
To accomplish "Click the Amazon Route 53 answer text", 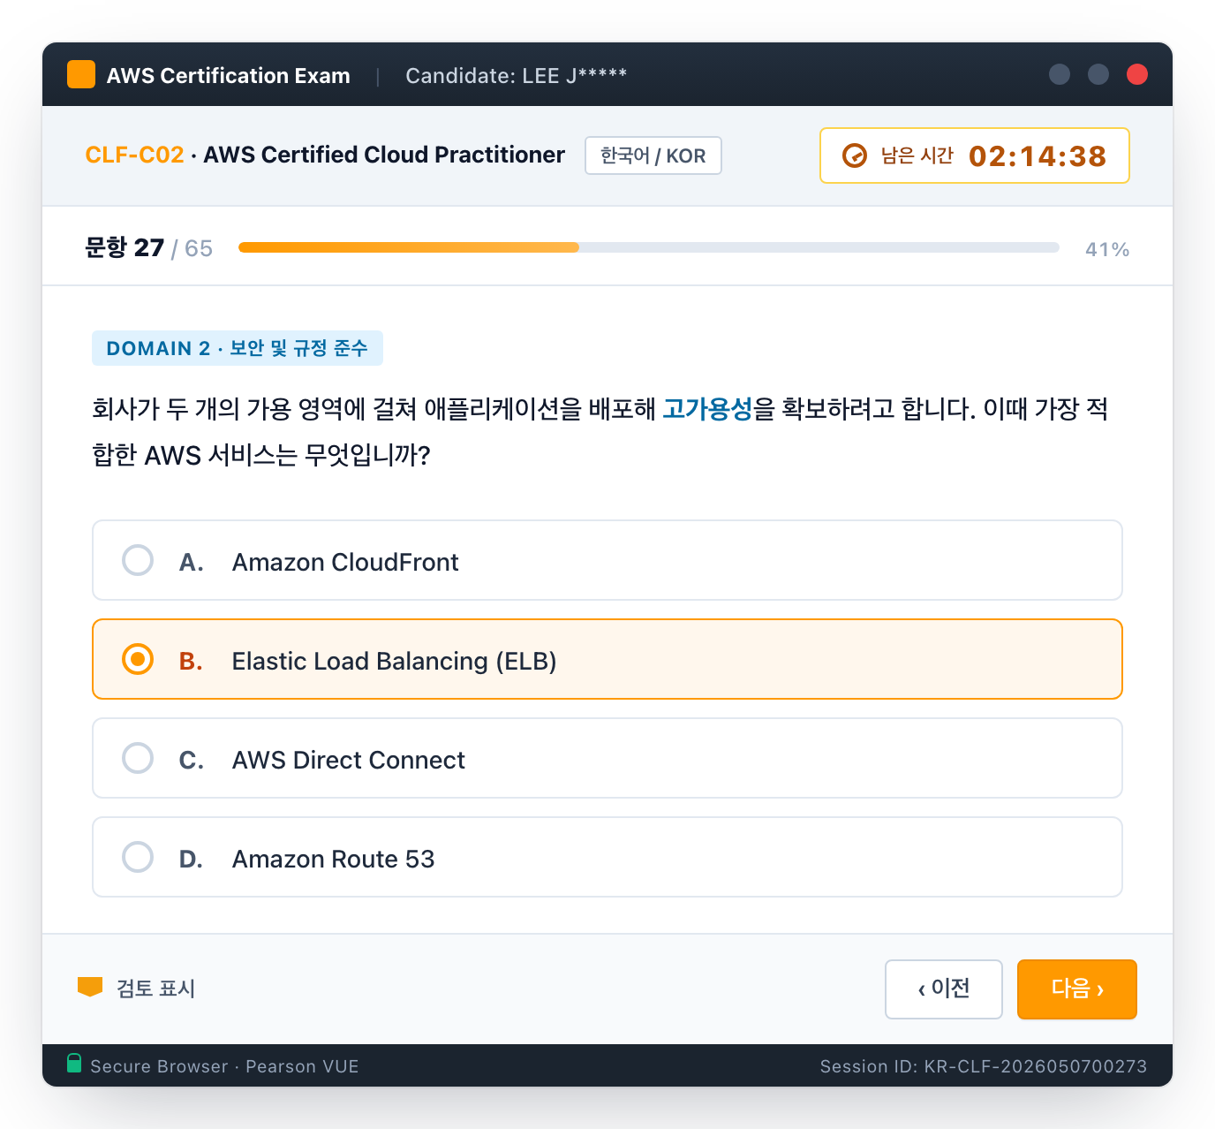I will (x=334, y=859).
